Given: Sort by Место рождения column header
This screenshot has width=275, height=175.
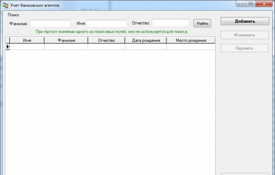Looking at the screenshot, I should tap(191, 40).
